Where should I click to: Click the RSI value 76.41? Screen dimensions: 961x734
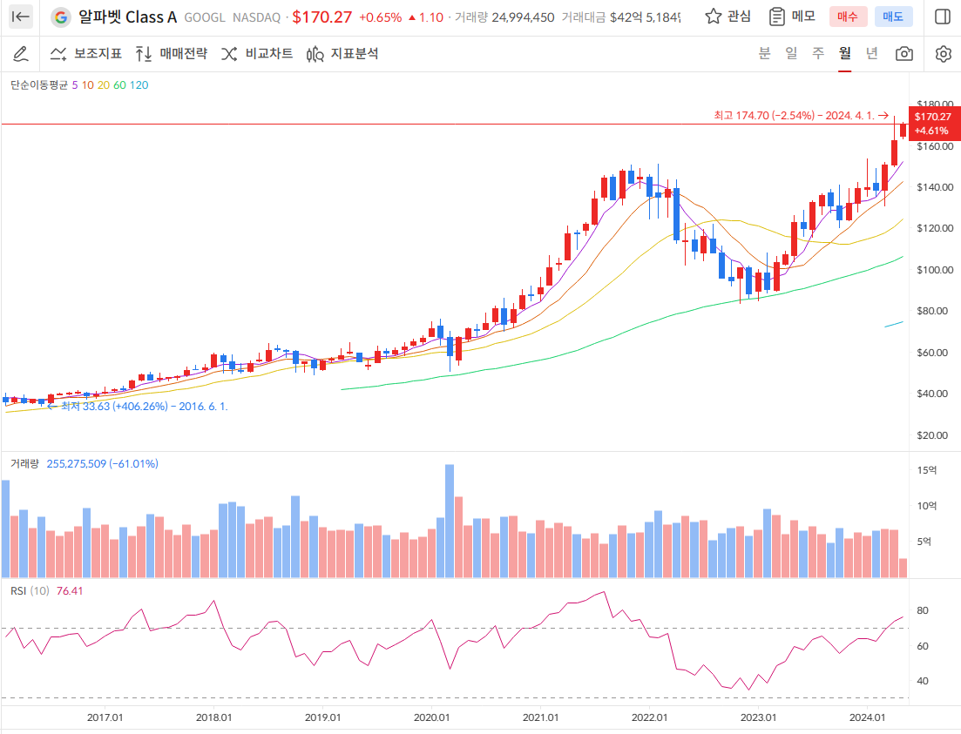click(x=69, y=590)
